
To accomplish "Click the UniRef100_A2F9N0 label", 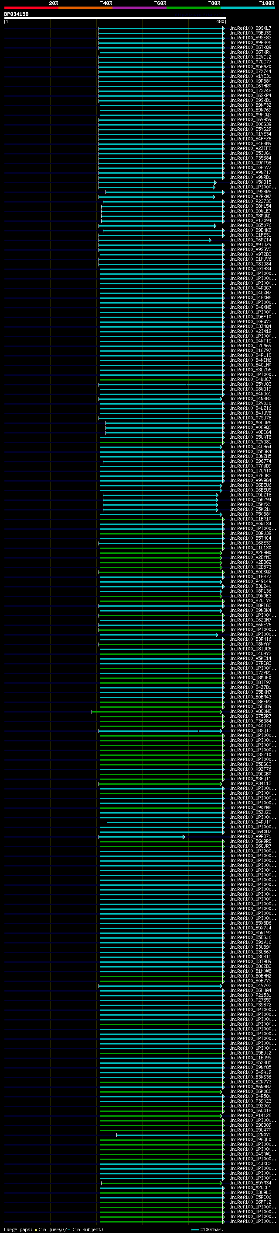I will click(250, 553).
